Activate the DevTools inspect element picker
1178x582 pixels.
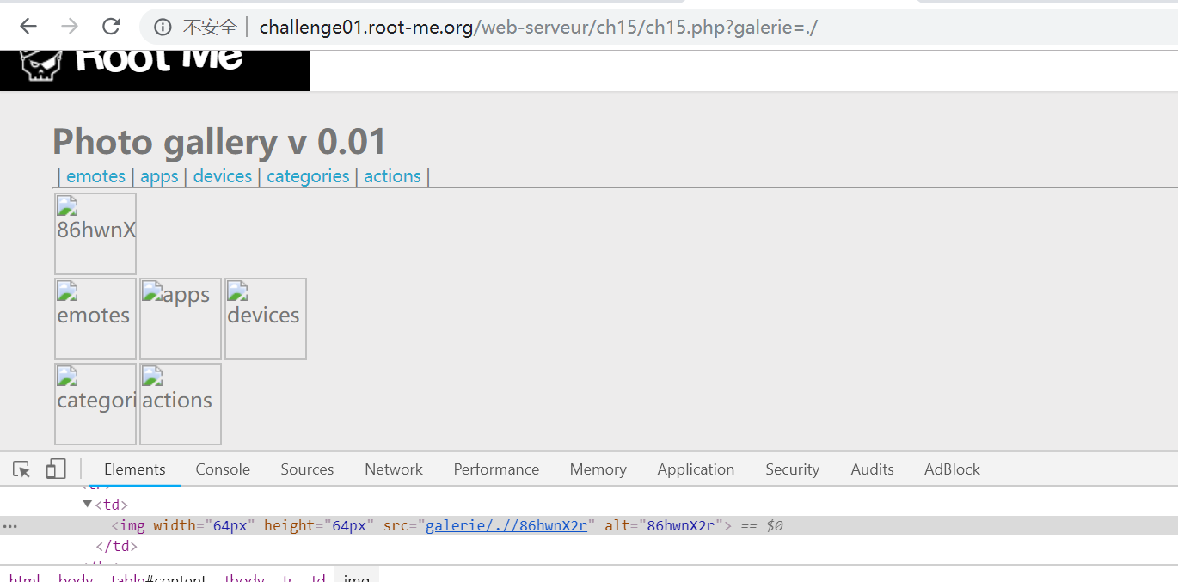point(21,469)
